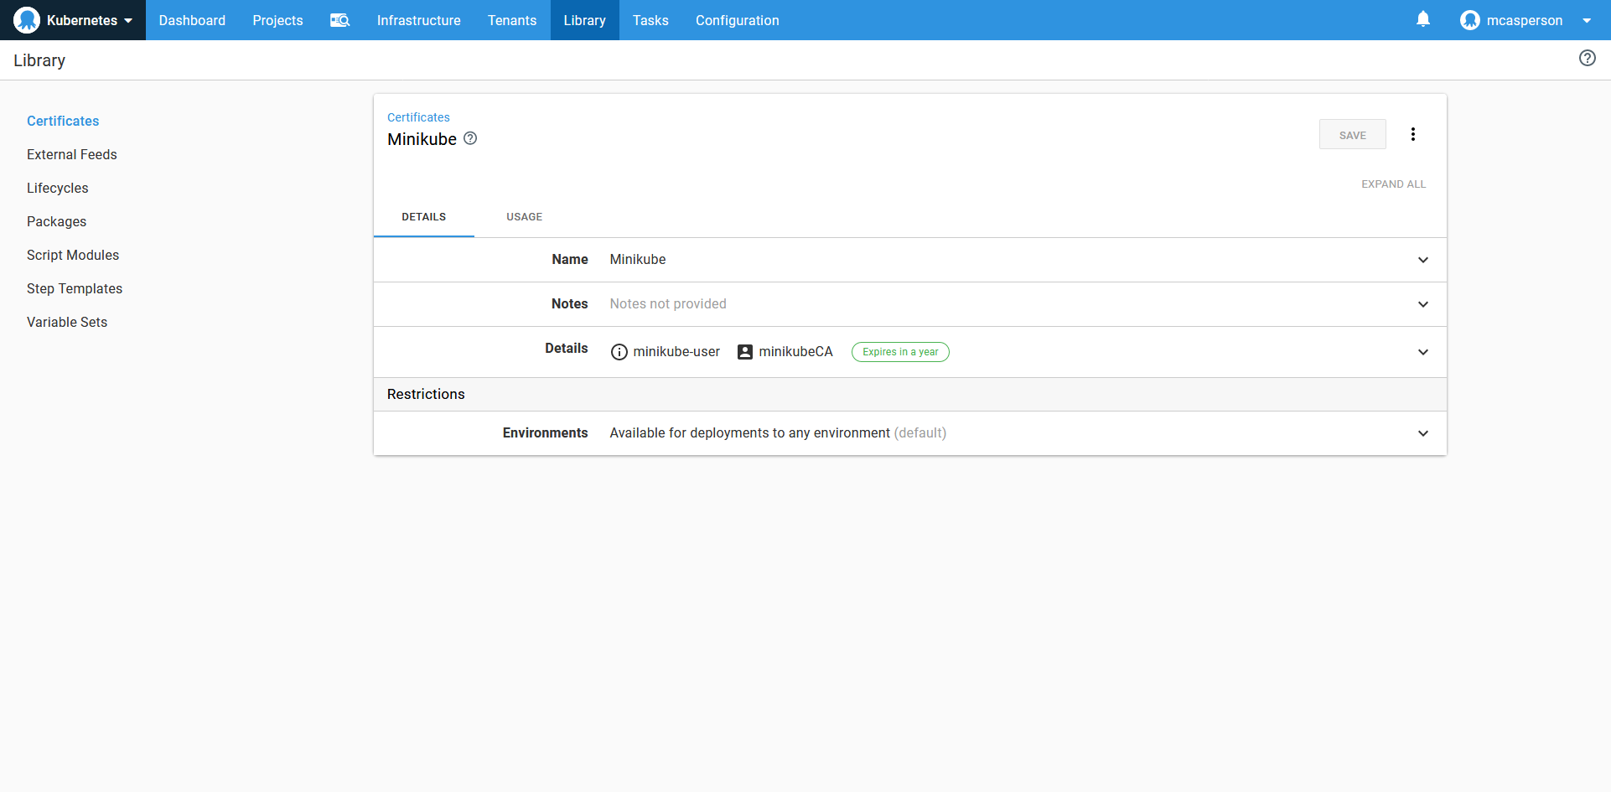Click the issuer icon beside minikubeCA
1611x792 pixels.
click(744, 352)
